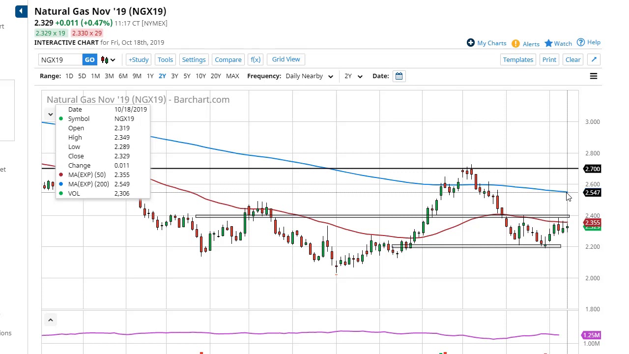Image resolution: width=629 pixels, height=354 pixels.
Task: Click the Compare button
Action: (228, 59)
